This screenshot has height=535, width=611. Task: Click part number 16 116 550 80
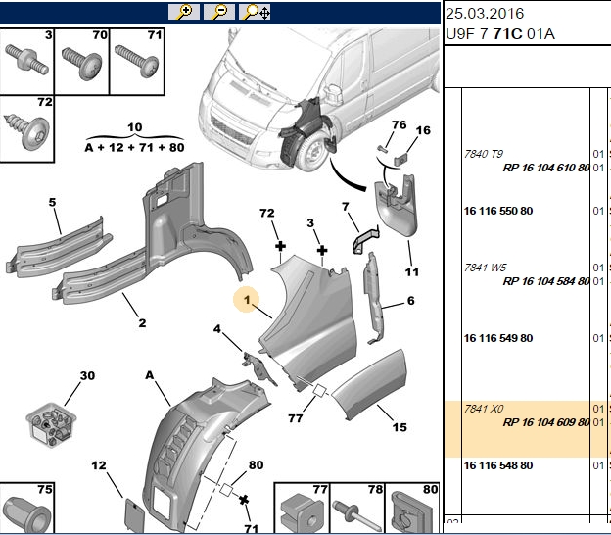coord(498,211)
